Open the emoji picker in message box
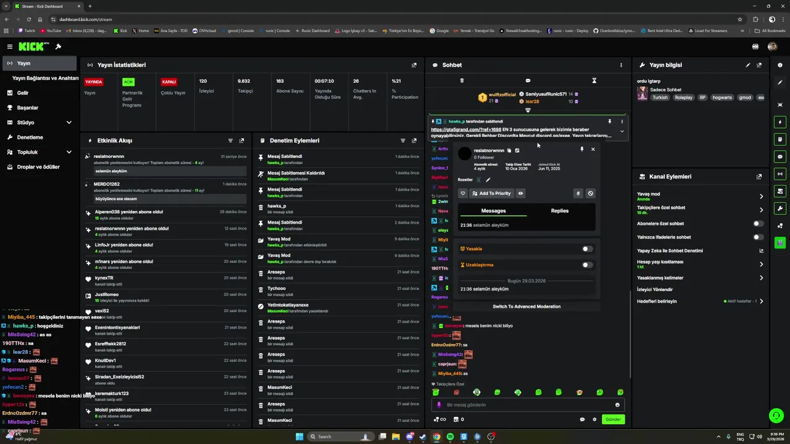 click(x=617, y=405)
